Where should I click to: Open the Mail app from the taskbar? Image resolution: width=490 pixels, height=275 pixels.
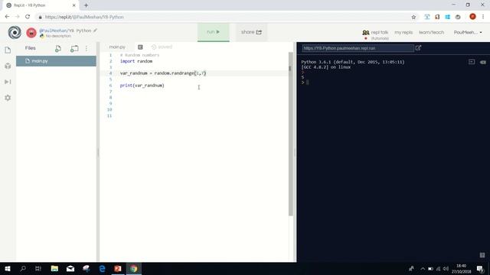coord(70,268)
